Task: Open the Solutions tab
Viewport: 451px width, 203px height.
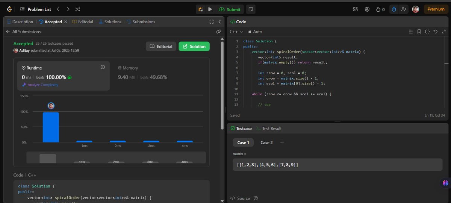Action: 110,22
